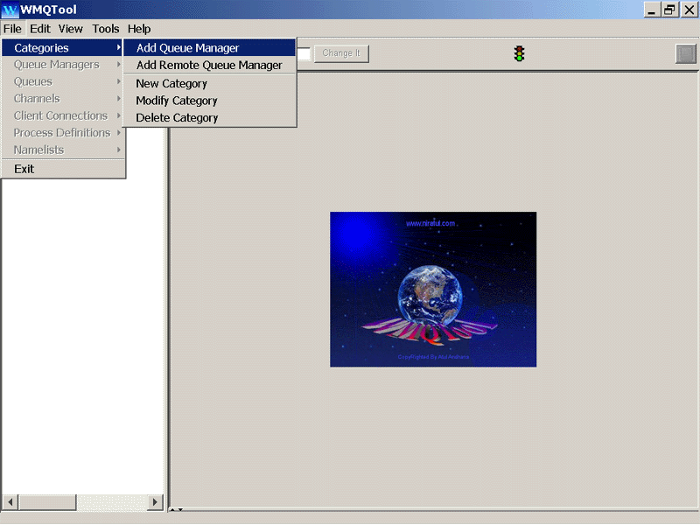Open the View menu

point(70,28)
